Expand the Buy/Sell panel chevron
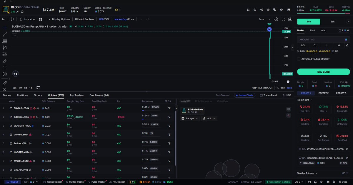 pyautogui.click(x=349, y=21)
